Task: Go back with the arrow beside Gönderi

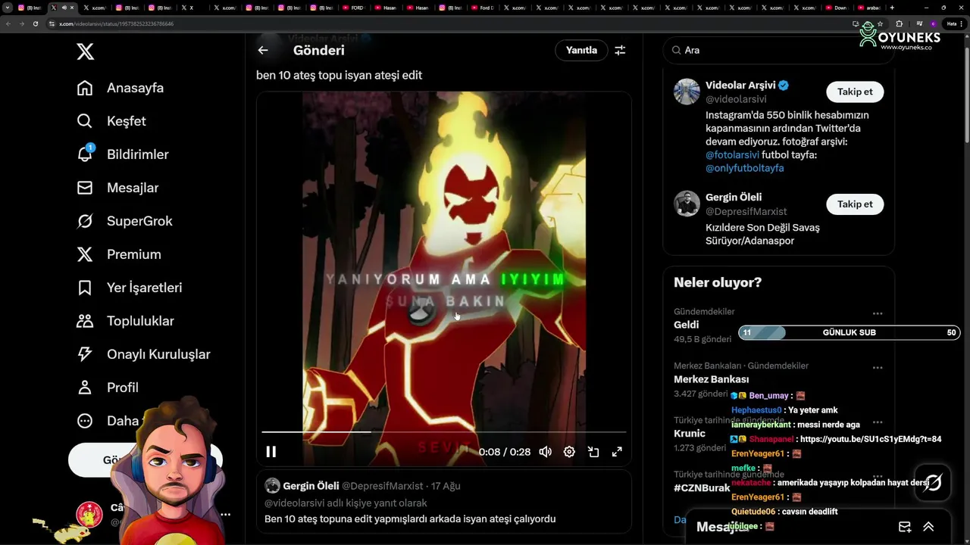Action: [263, 50]
